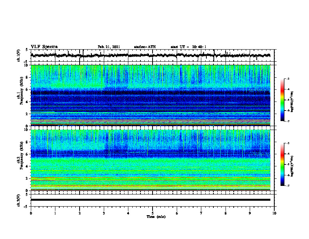Image resolution: width=309 pixels, height=239 pixels.
Task: Click inside the ch.1 spectrogram panel
Action: tap(150, 95)
